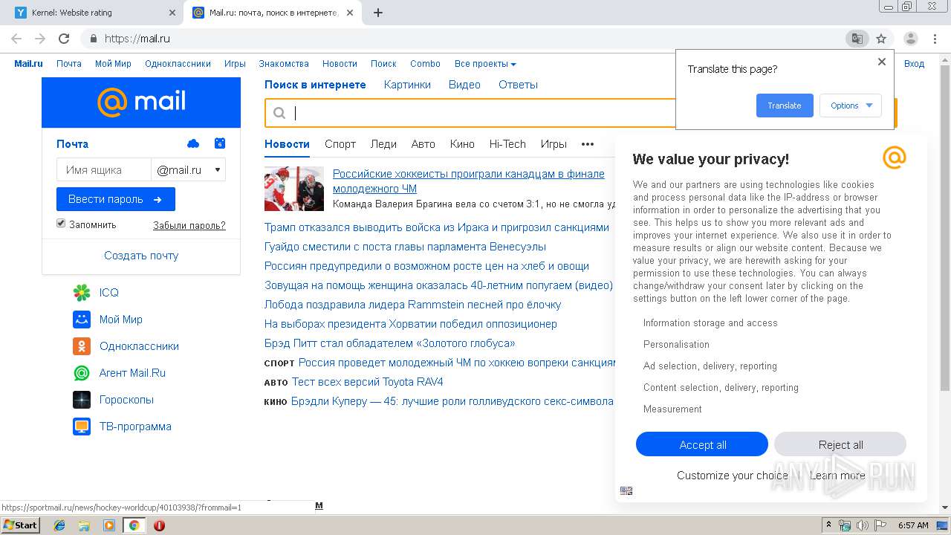Show hidden system tray icons arrow
The width and height of the screenshot is (951, 535).
click(x=828, y=525)
